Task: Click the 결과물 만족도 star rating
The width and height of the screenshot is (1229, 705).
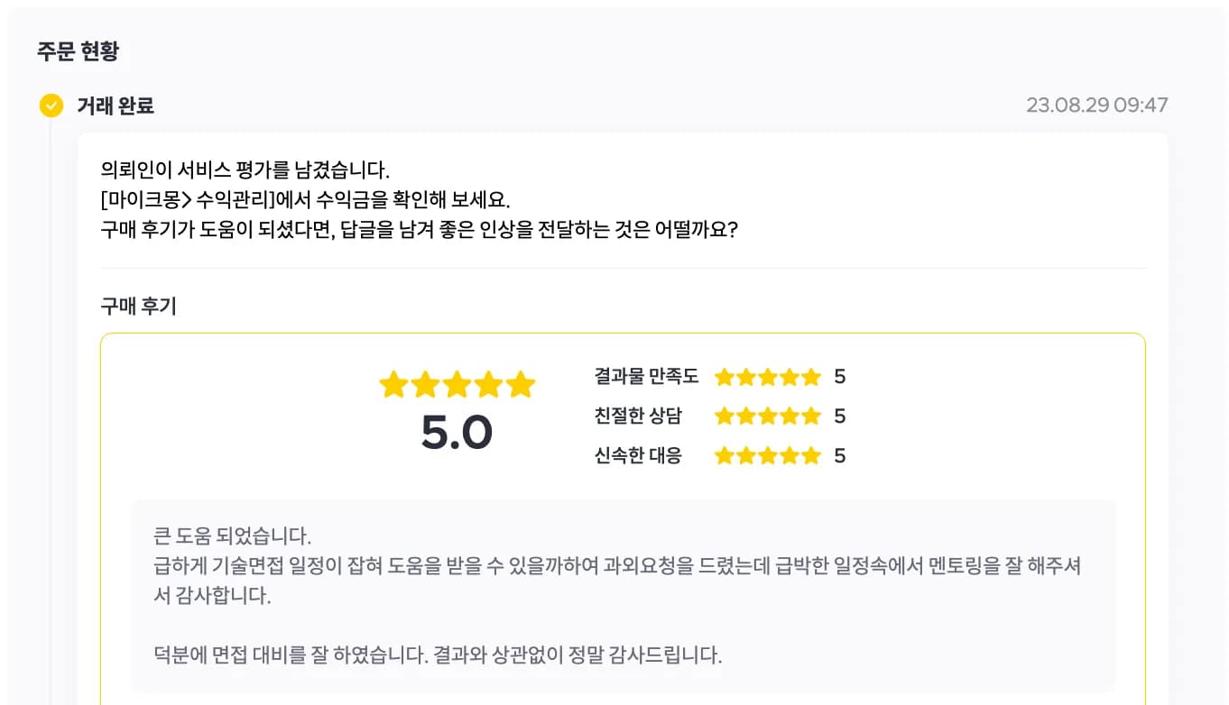Action: (x=768, y=377)
